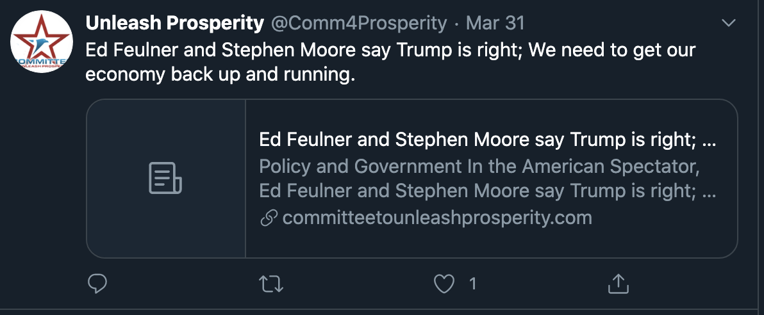The height and width of the screenshot is (315, 764).
Task: Click the star logo in the profile picture
Action: click(42, 38)
